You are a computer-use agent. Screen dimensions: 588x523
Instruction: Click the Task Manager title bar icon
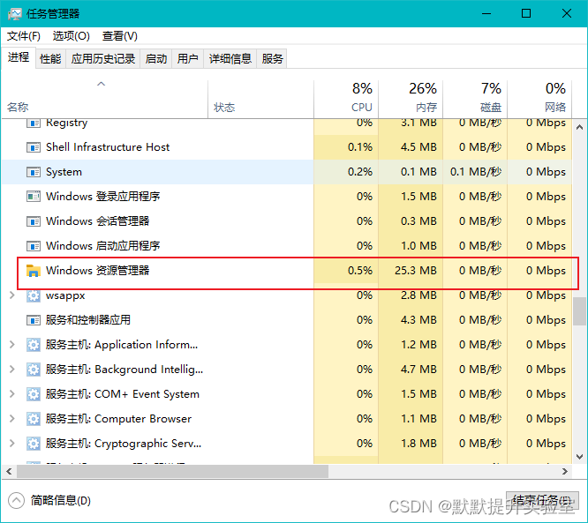pos(15,14)
